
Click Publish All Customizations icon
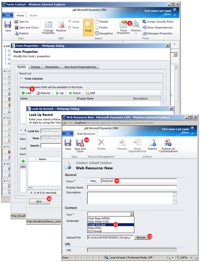coord(168,145)
